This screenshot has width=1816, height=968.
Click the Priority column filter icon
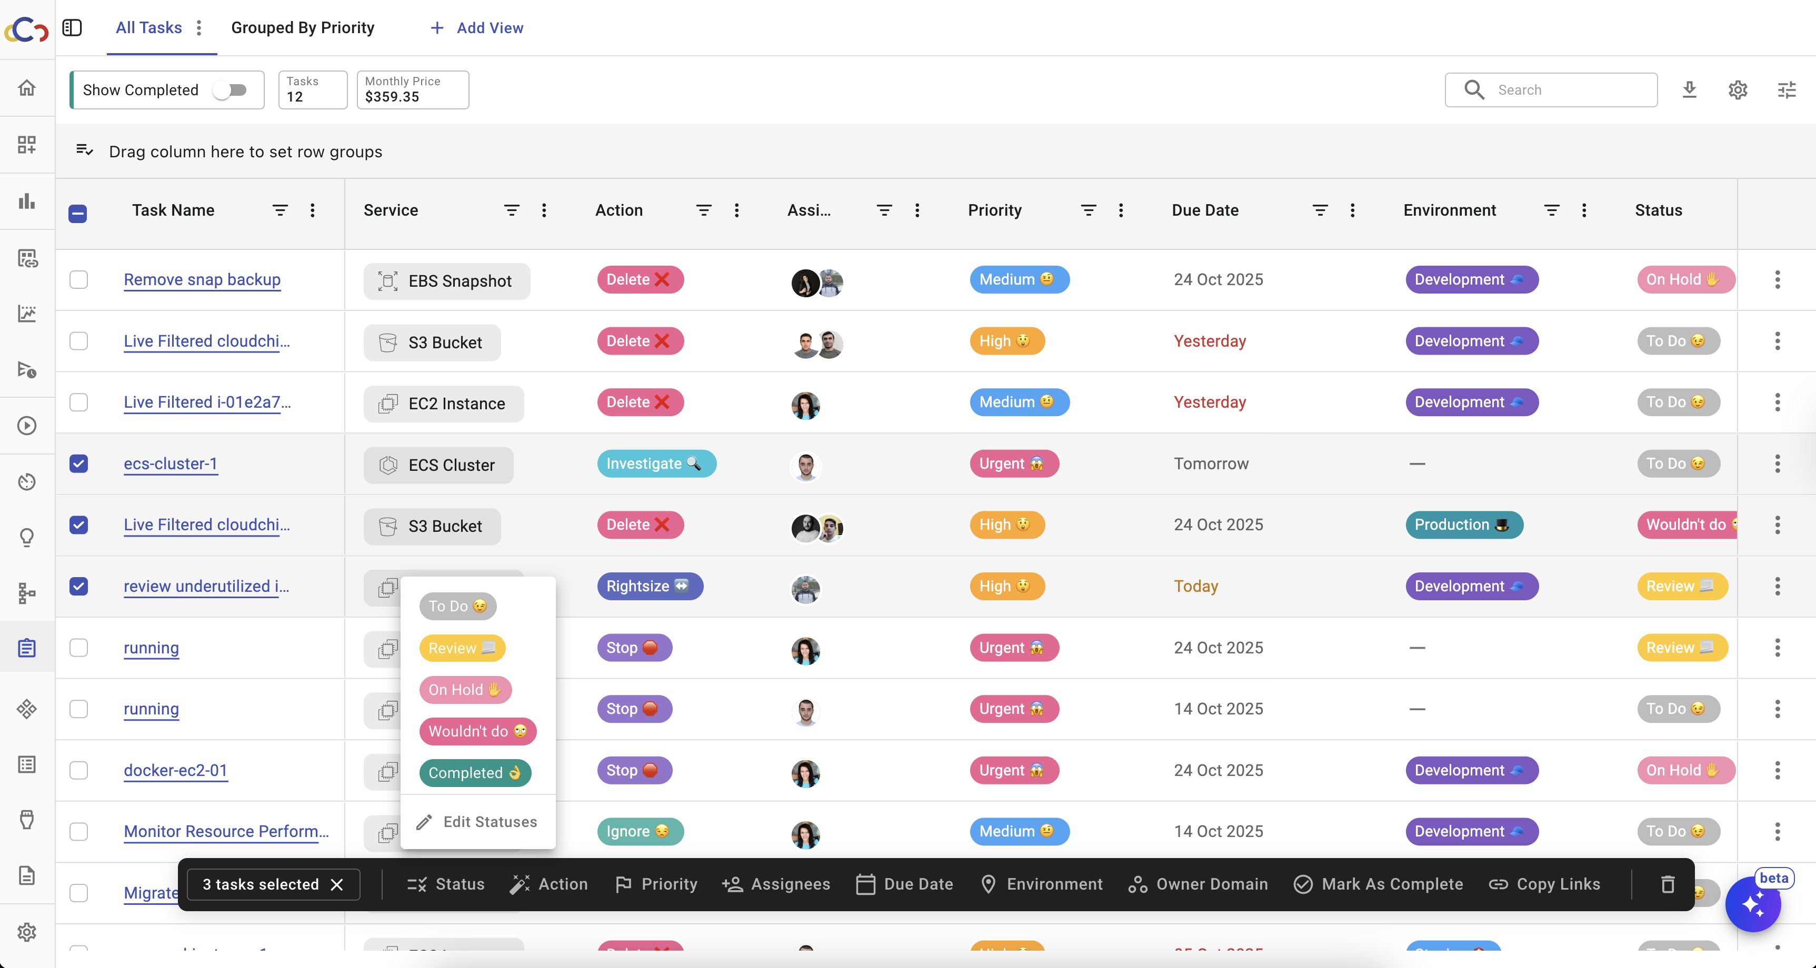1088,210
